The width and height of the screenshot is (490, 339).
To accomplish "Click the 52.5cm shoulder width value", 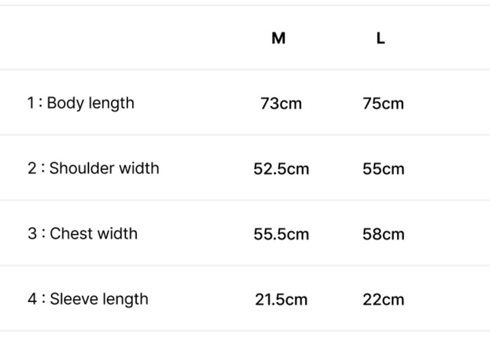I will (281, 169).
